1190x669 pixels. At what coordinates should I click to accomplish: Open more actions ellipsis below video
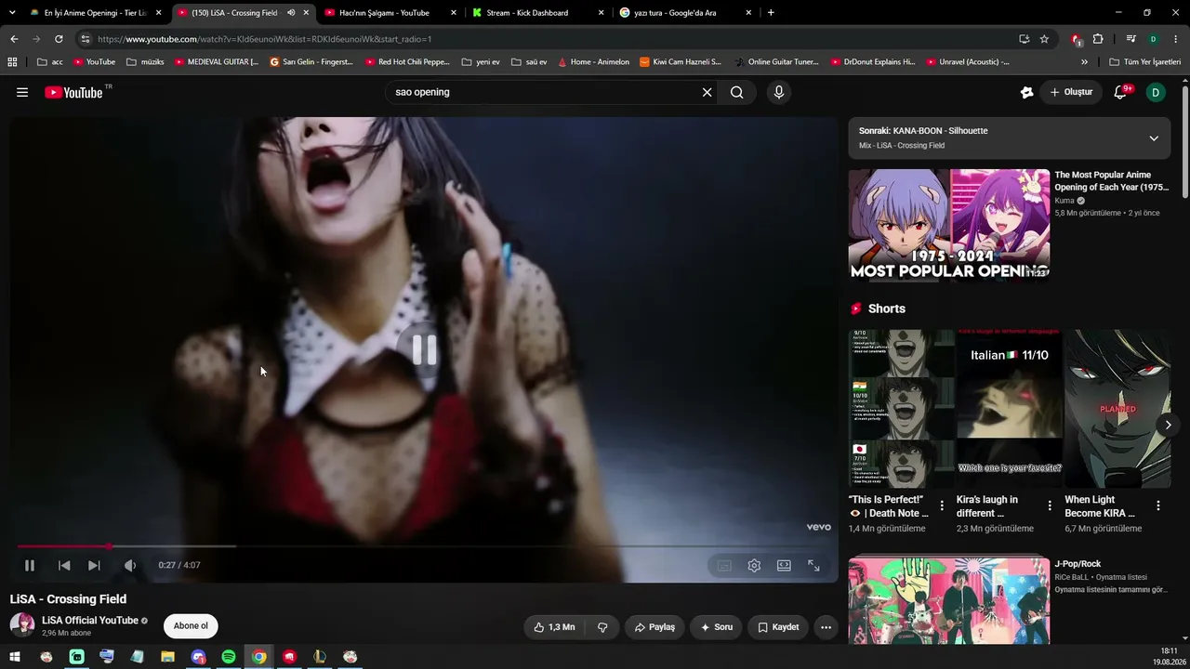826,627
